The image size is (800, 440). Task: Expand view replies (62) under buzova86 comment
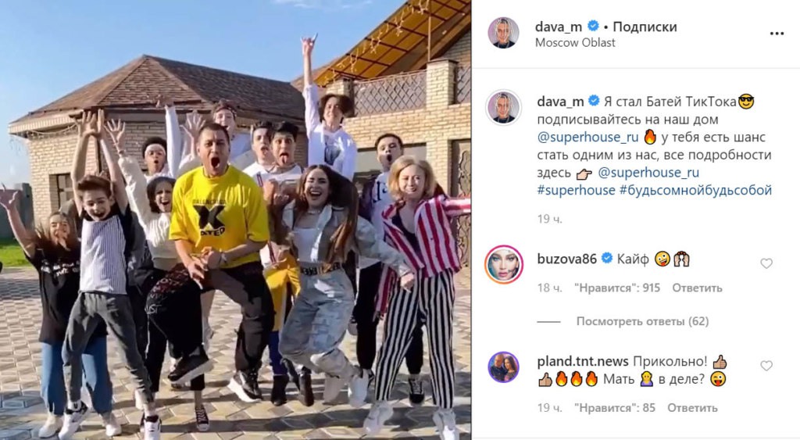[642, 321]
